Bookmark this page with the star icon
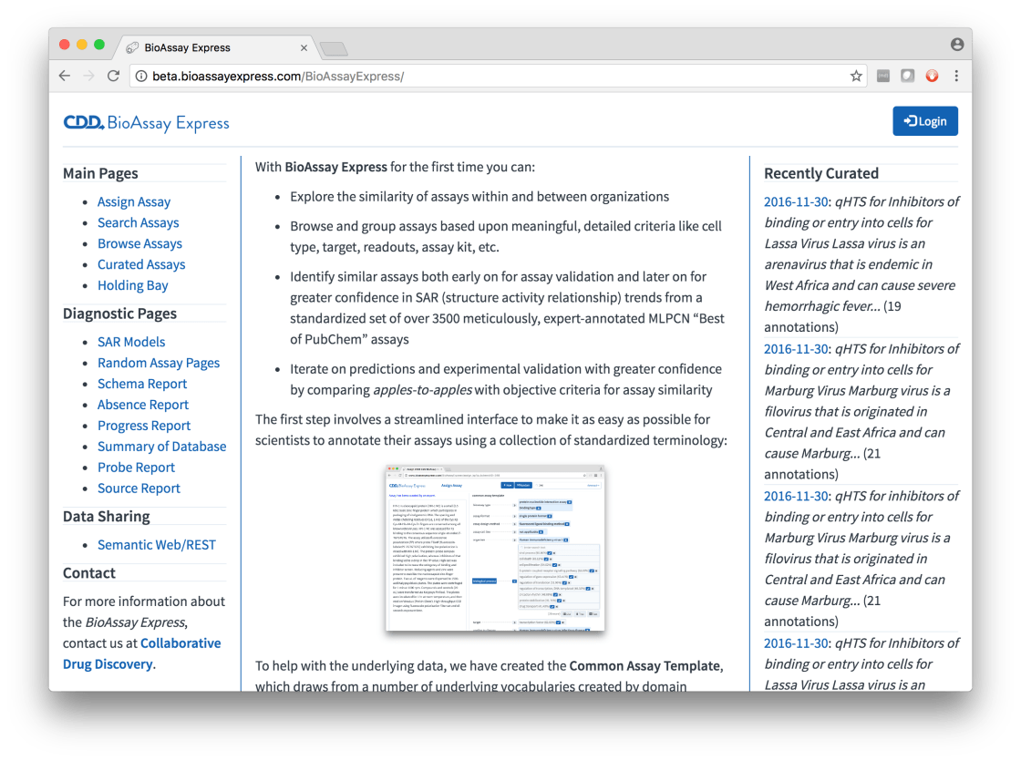This screenshot has height=761, width=1021. pos(856,77)
